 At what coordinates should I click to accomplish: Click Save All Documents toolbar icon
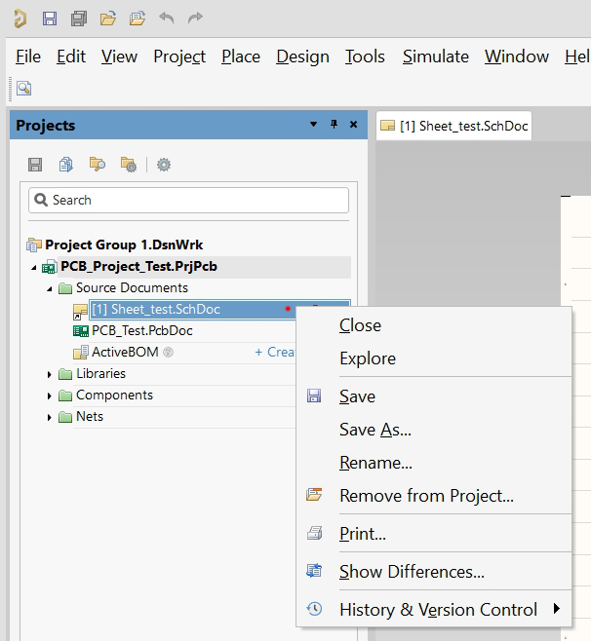(x=79, y=19)
